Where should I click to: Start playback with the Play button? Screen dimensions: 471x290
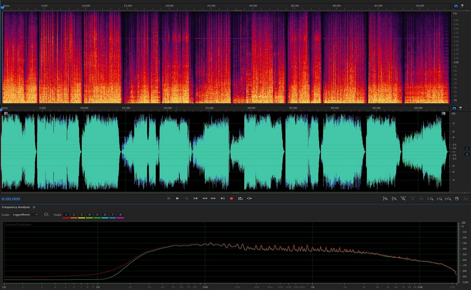(x=178, y=198)
